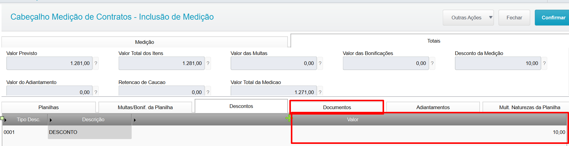The height and width of the screenshot is (146, 569).
Task: Open help icon beside Valor das Multas
Action: click(x=320, y=63)
